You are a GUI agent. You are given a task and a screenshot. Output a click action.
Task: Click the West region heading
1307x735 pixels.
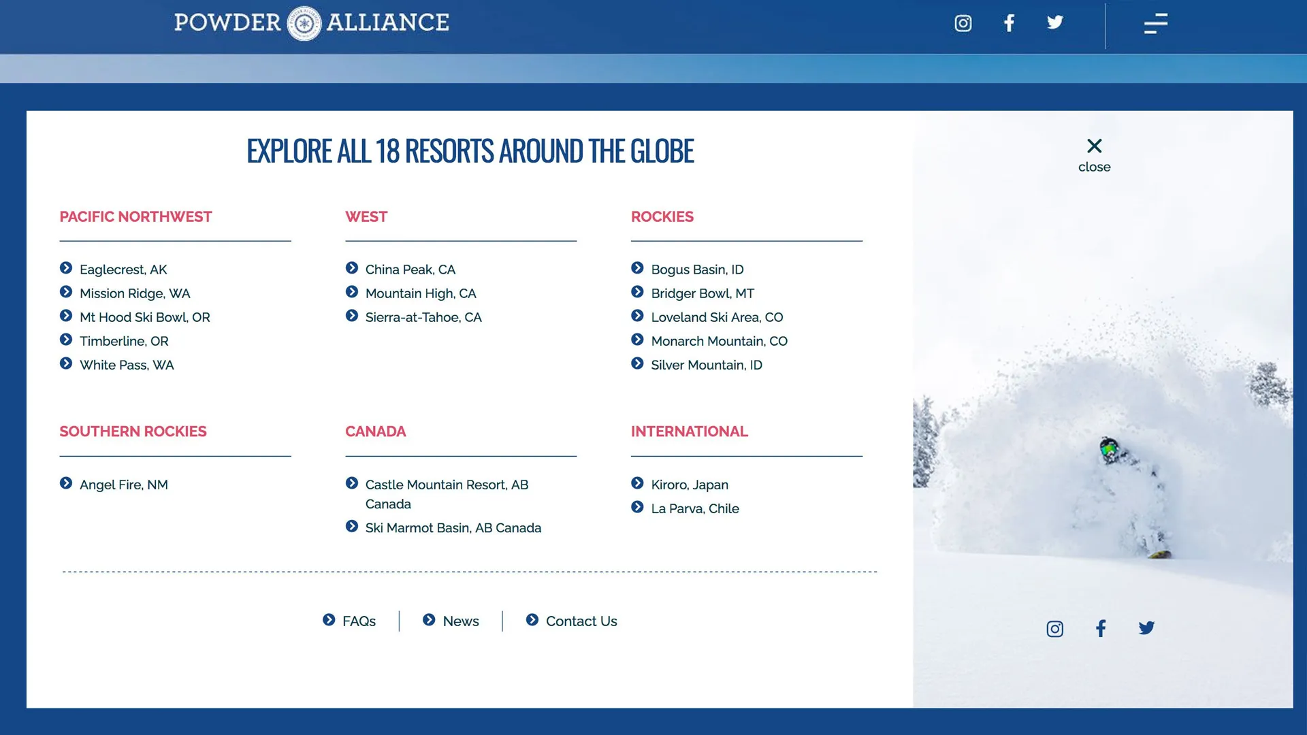pos(366,216)
